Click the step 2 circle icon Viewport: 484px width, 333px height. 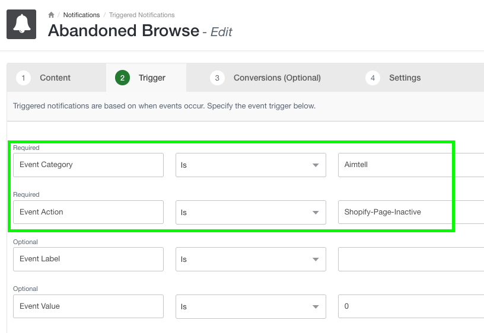click(122, 78)
